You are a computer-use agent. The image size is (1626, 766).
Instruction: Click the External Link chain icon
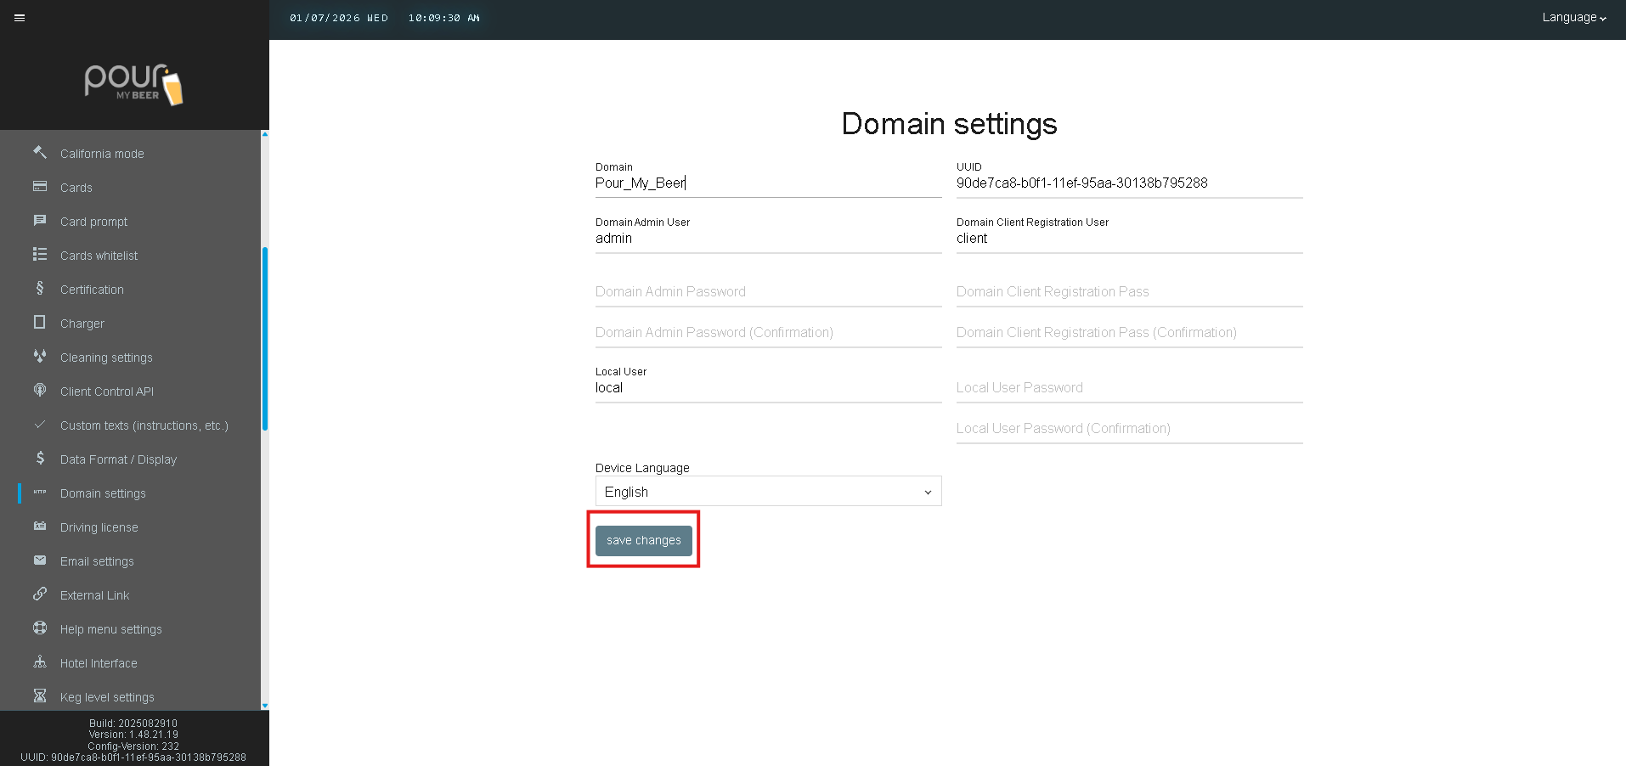click(x=40, y=594)
